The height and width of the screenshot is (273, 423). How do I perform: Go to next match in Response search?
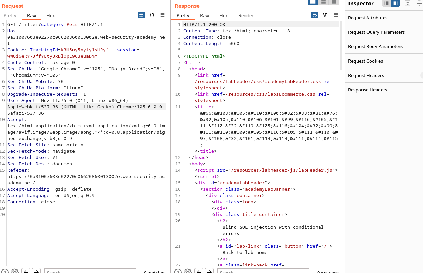click(210, 271)
